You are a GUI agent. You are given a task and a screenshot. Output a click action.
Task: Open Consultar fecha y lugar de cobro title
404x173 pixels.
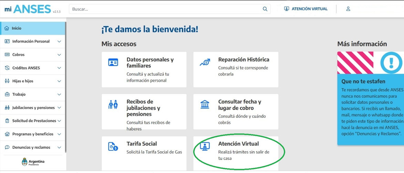point(240,105)
